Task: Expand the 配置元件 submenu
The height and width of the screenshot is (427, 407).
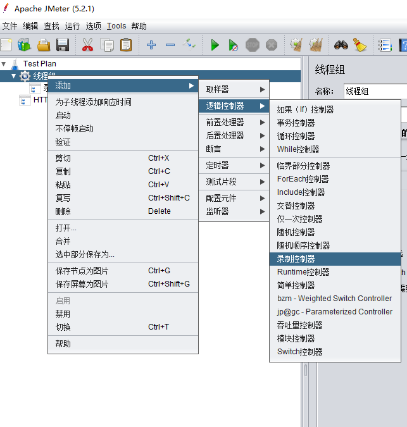Action: point(234,198)
